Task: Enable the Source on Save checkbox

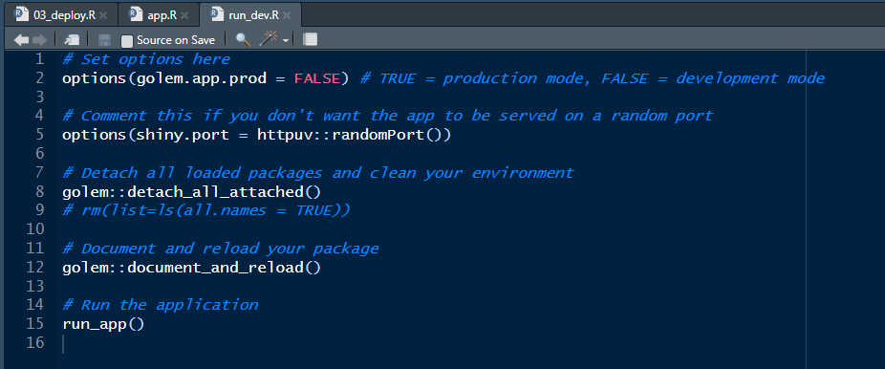Action: pos(127,40)
